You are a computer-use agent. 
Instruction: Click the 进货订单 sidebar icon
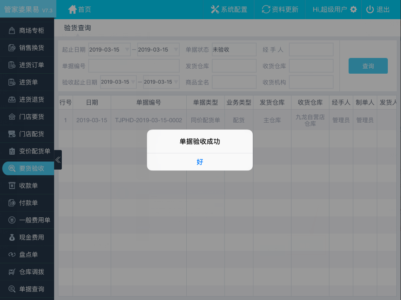pos(12,65)
